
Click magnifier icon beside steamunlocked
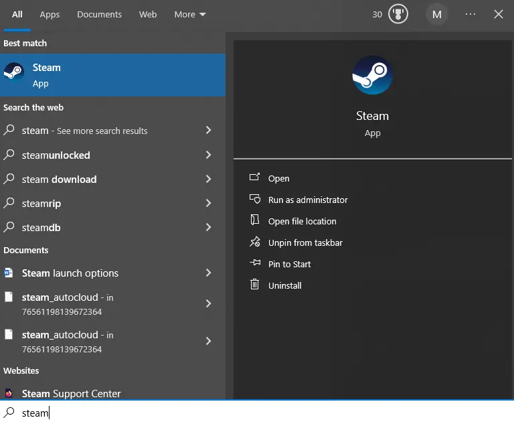click(x=9, y=154)
